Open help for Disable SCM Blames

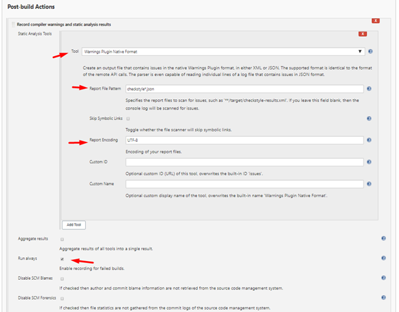click(x=384, y=278)
